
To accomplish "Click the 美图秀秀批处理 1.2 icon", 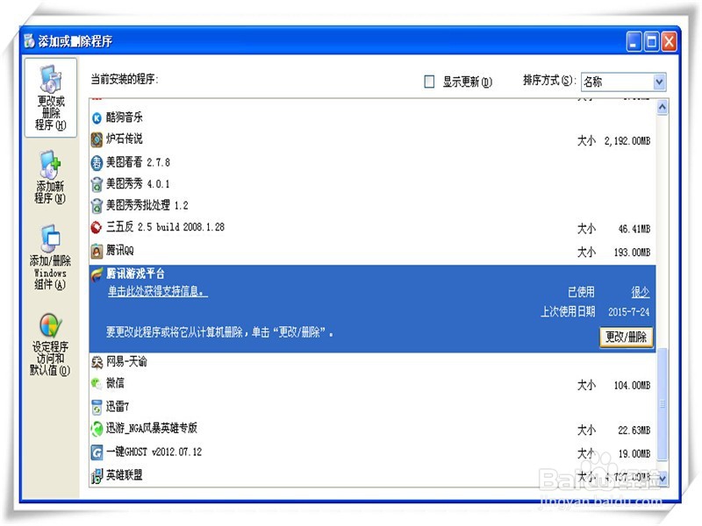I will click(97, 206).
